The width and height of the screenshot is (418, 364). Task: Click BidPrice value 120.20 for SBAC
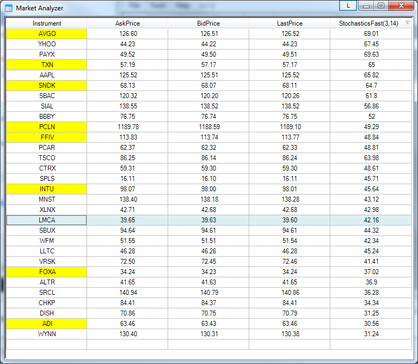click(x=209, y=96)
